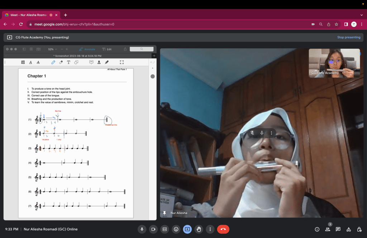Switch to Annotate mode in PDF viewer
The width and height of the screenshot is (367, 238).
click(87, 49)
